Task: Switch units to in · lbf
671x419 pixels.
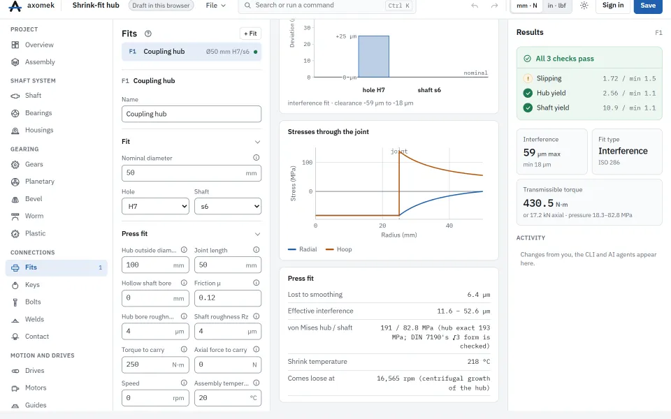Action: (557, 6)
